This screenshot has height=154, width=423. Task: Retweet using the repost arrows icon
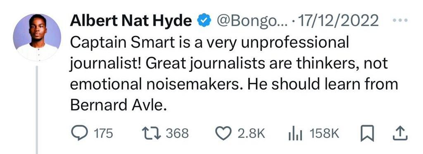pyautogui.click(x=152, y=133)
